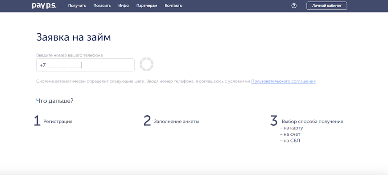388x175 pixels.
Task: Click the pay p.s. logo
Action: click(x=44, y=6)
